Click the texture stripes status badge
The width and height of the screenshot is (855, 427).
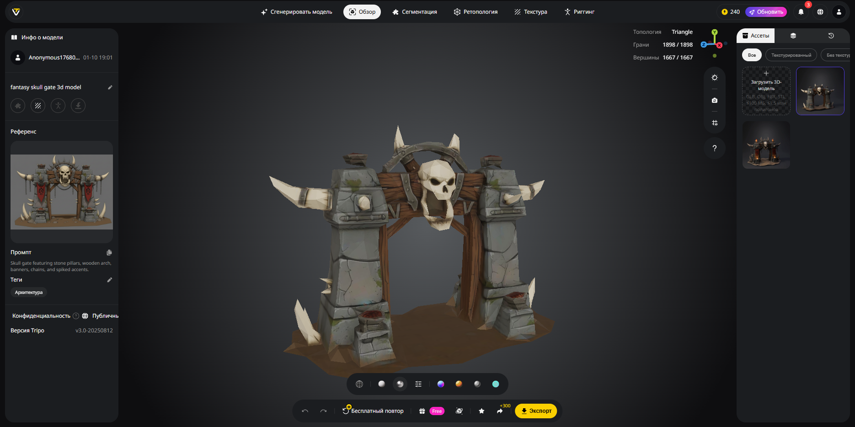[x=38, y=106]
